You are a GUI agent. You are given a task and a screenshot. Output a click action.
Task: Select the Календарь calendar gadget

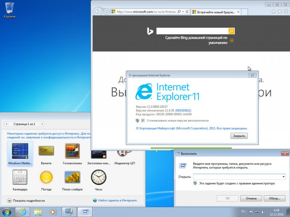pyautogui.click(x=20, y=180)
